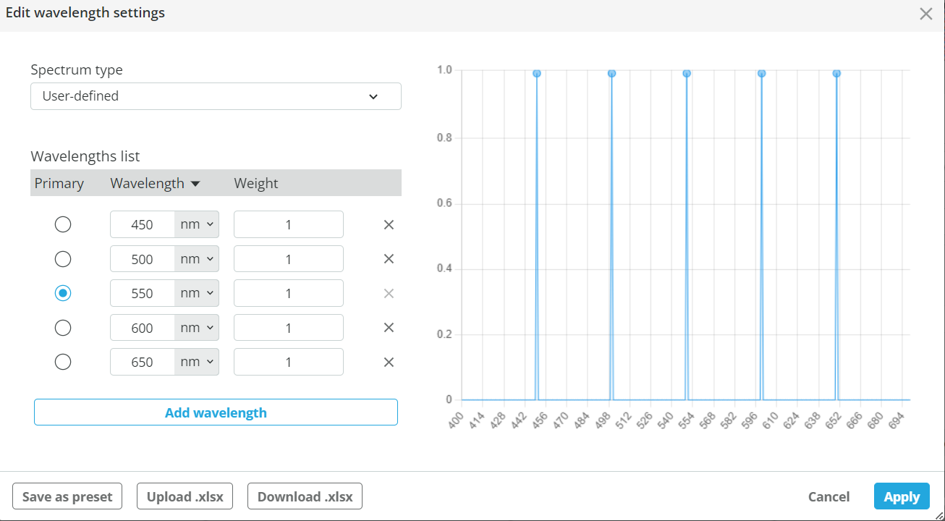Click the 1.0 y-axis label on chart
The image size is (945, 521).
click(444, 70)
